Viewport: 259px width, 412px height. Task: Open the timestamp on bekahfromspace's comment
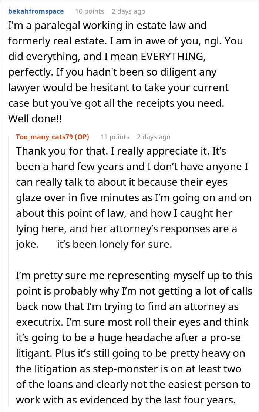[x=128, y=11]
